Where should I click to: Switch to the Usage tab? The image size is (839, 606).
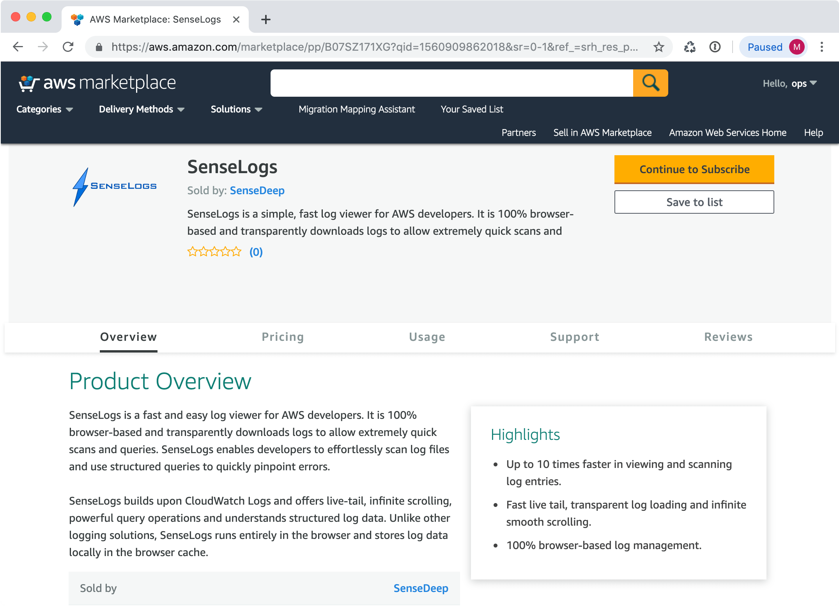click(x=427, y=337)
